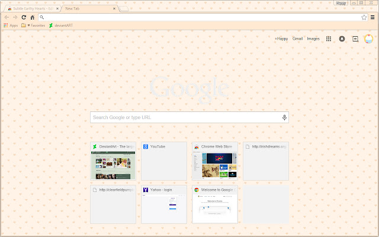
Task: Reload the current page
Action: (x=24, y=17)
